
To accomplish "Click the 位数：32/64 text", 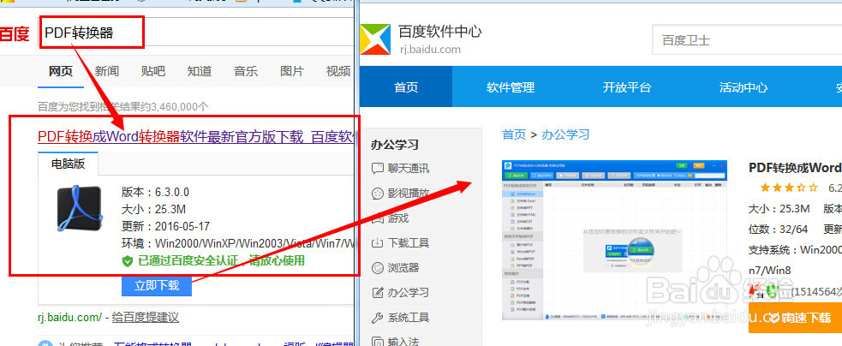I will click(778, 229).
